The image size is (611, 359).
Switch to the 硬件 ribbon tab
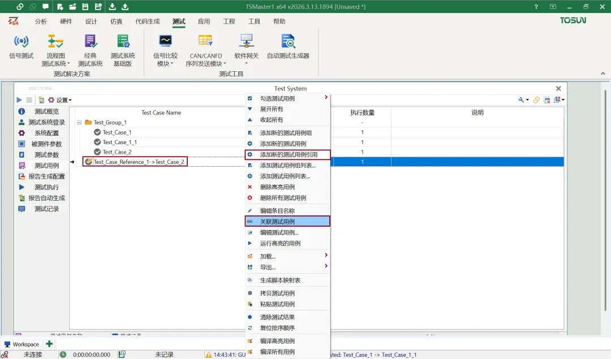(x=66, y=21)
